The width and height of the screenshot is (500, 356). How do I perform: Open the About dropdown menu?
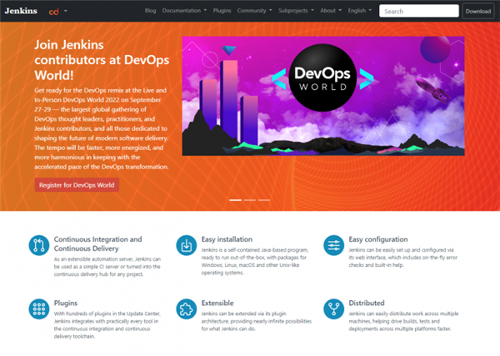tap(331, 12)
